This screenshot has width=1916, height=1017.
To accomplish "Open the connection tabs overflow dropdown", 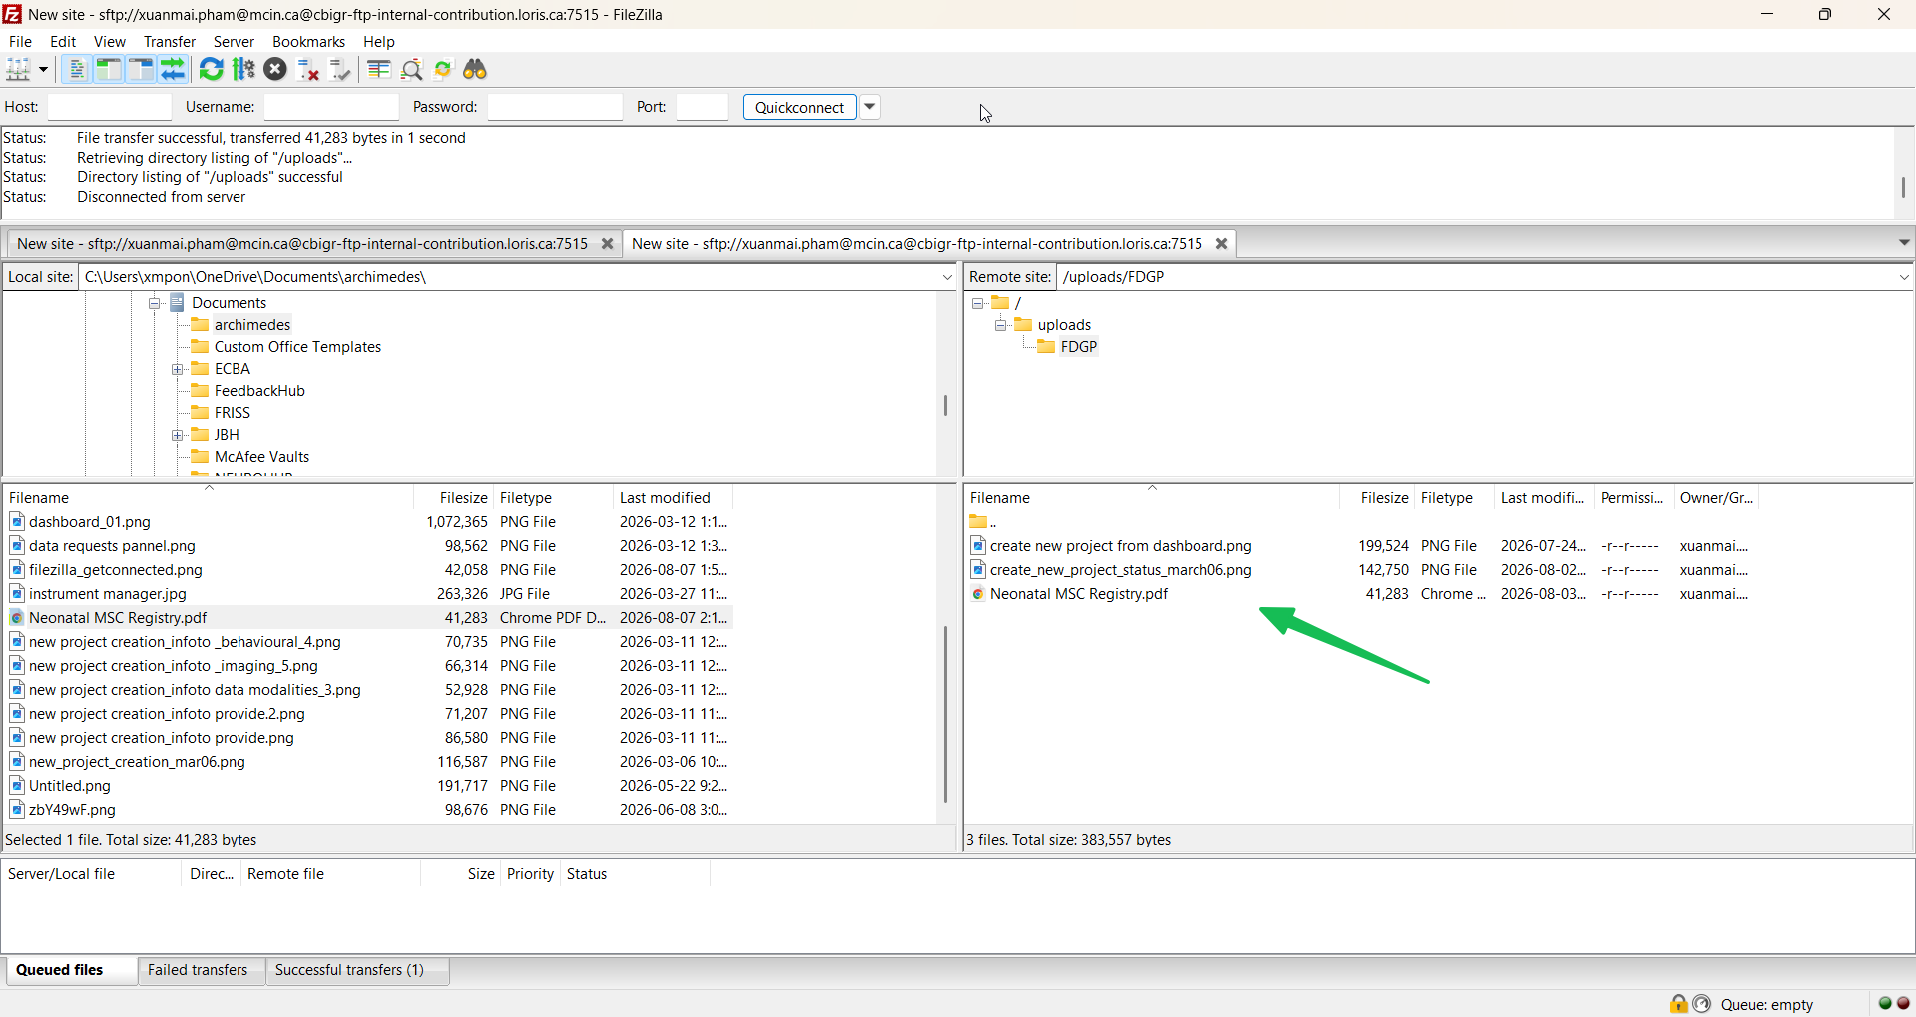I will click(1904, 243).
